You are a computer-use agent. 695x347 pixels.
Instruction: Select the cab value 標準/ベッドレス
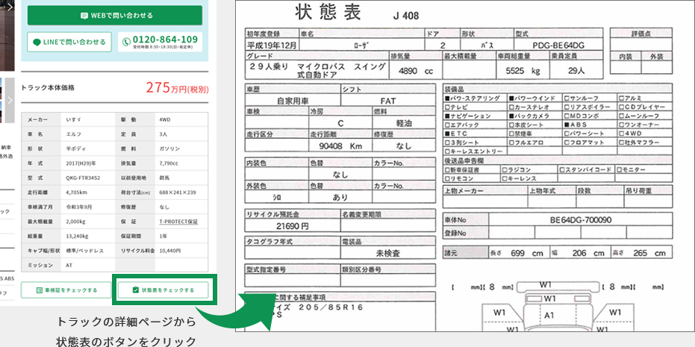point(84,251)
